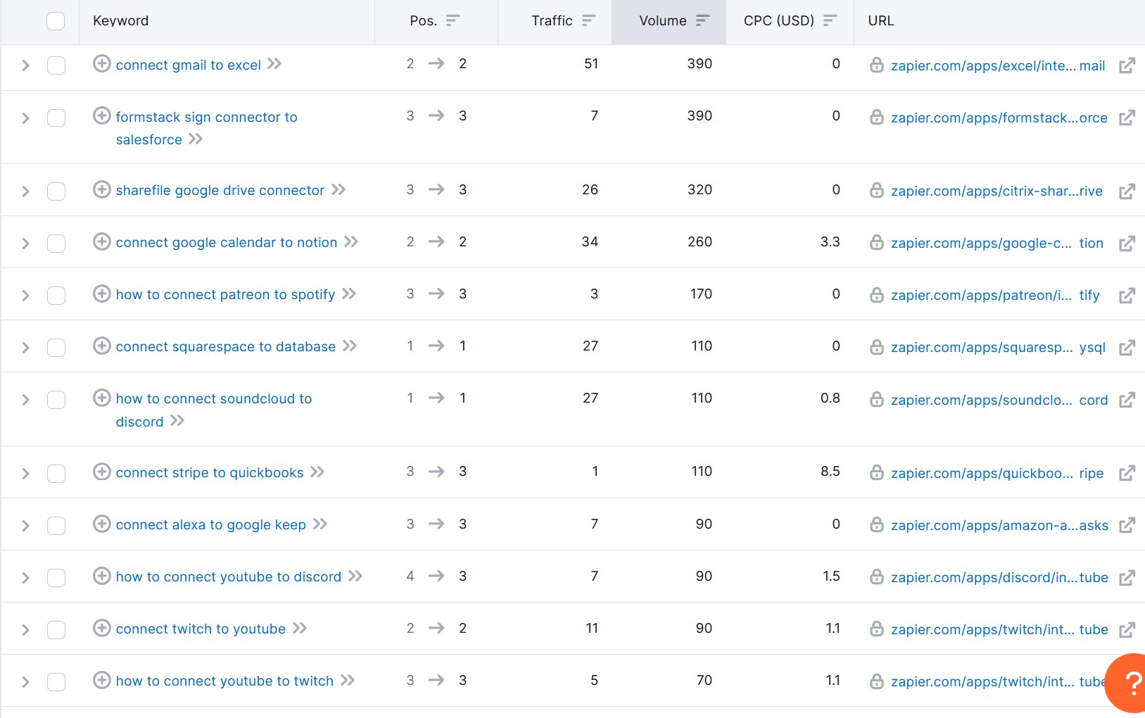Click plus icon next to 'connect twitch to youtube'
The height and width of the screenshot is (718, 1145).
click(102, 628)
